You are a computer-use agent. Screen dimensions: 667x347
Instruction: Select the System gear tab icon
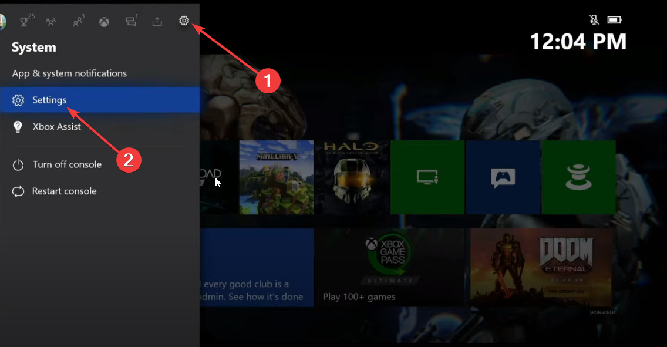click(184, 21)
